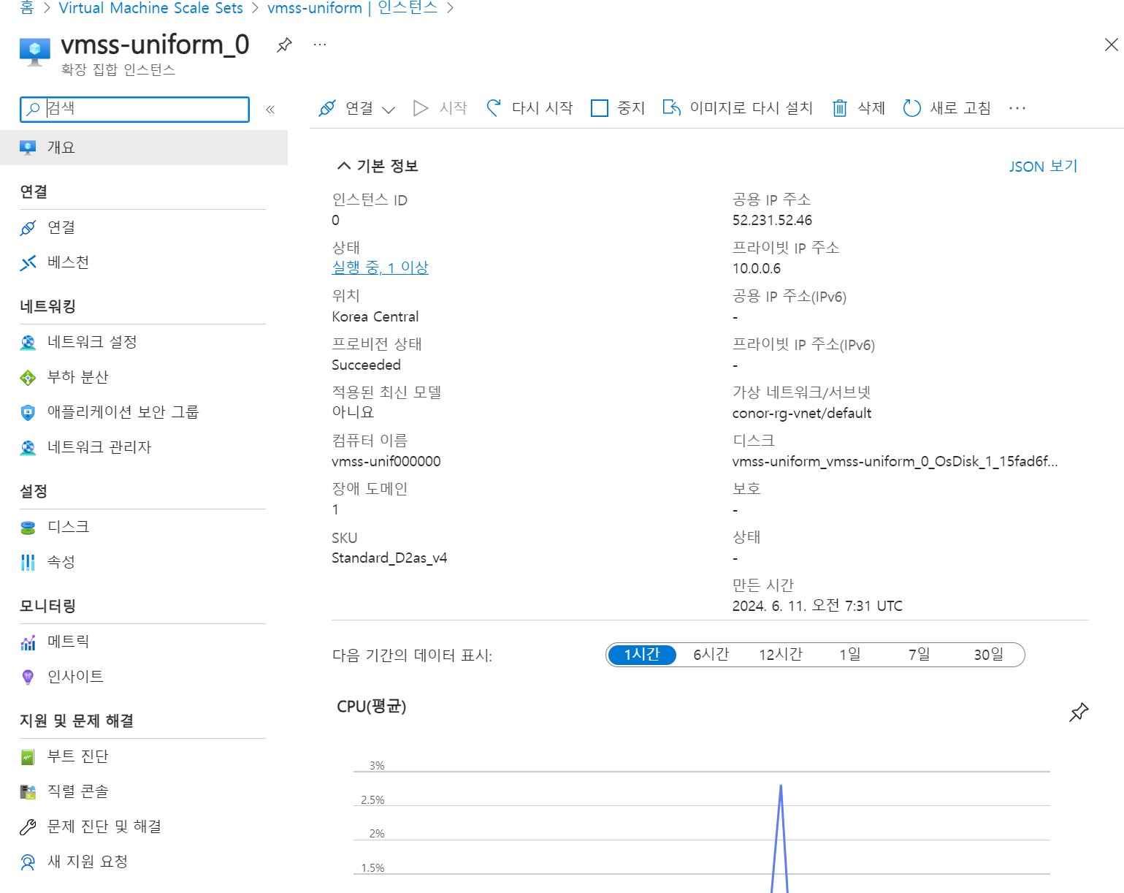
Task: Select the 1일 time range
Action: 850,655
